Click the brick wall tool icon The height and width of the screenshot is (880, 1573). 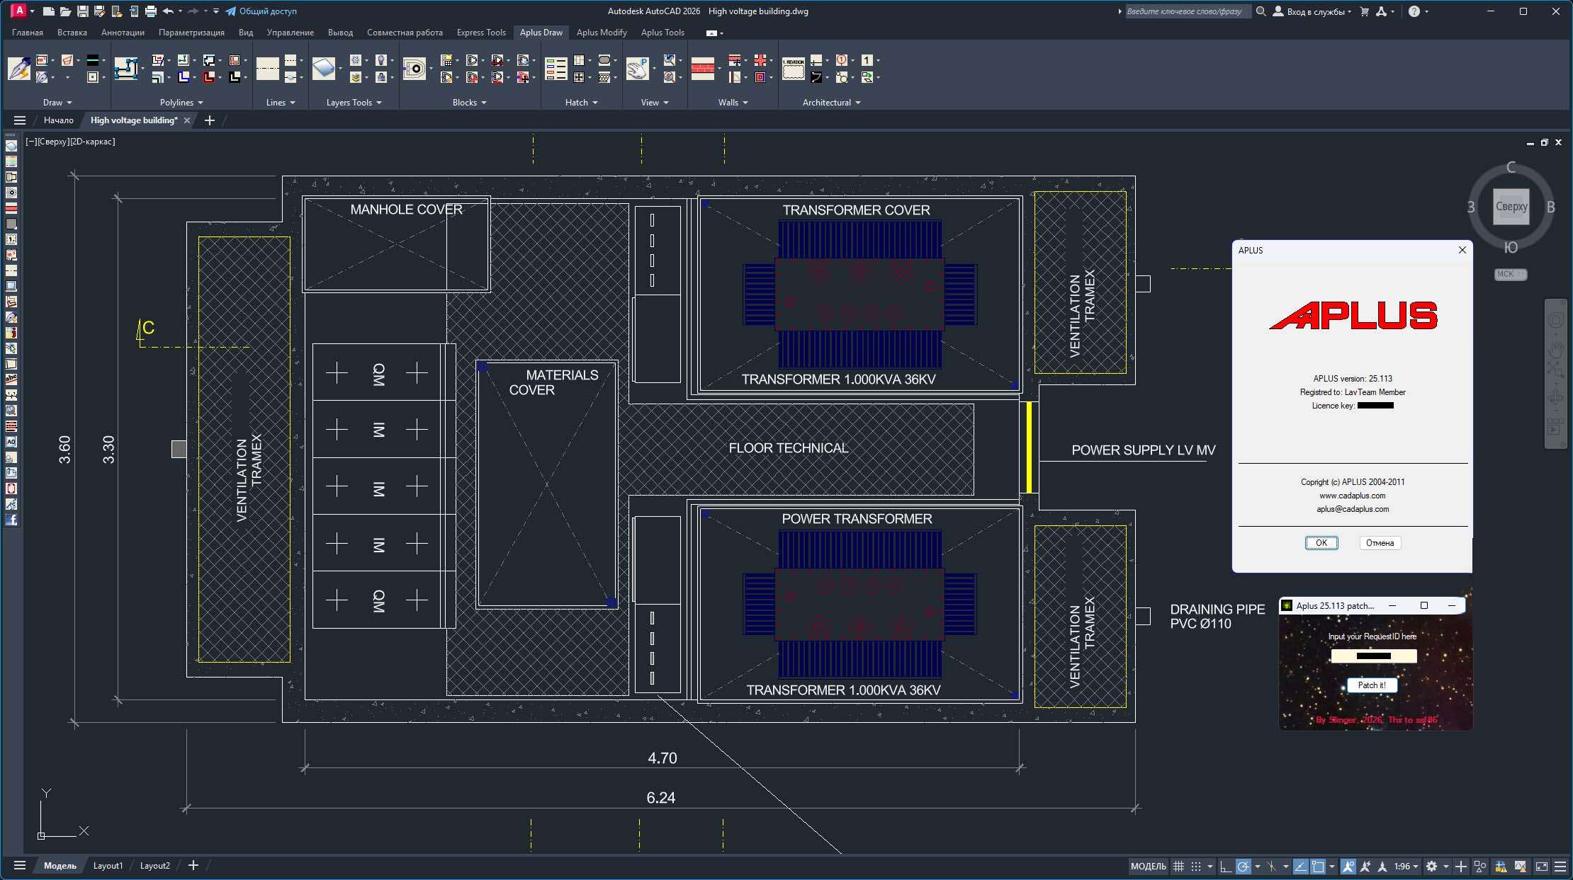pyautogui.click(x=702, y=69)
